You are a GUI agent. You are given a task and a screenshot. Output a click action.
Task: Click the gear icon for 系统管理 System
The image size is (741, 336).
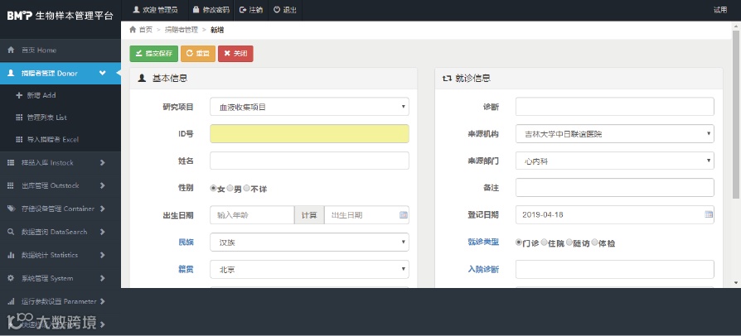point(11,278)
